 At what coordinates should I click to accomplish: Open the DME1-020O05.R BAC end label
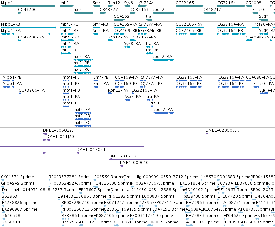[222, 130]
